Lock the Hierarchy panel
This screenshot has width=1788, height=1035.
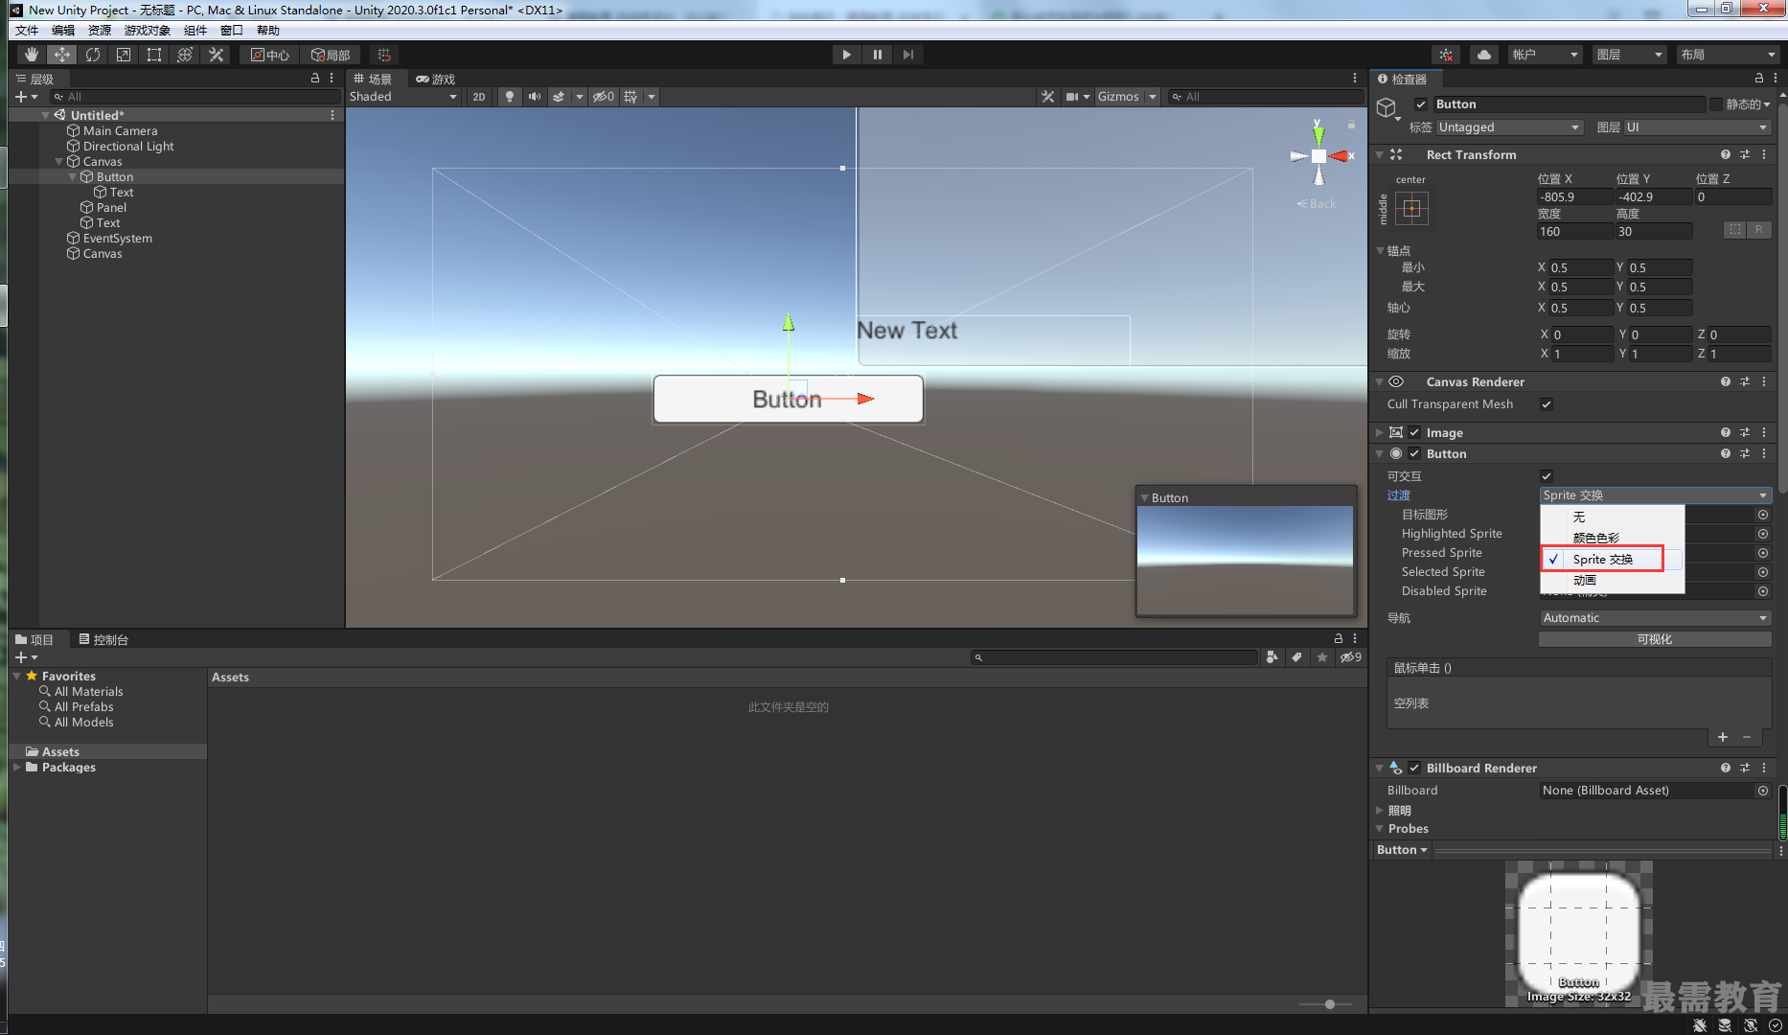[x=315, y=79]
